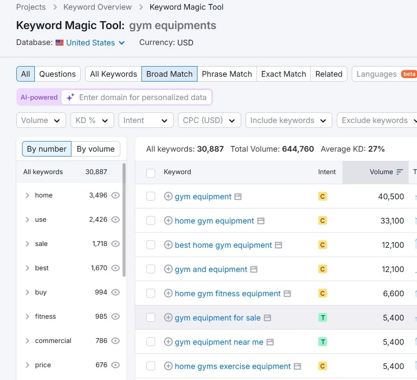Select 'All keywords 30,887' row in sidebar
This screenshot has width=417, height=380.
(69, 172)
